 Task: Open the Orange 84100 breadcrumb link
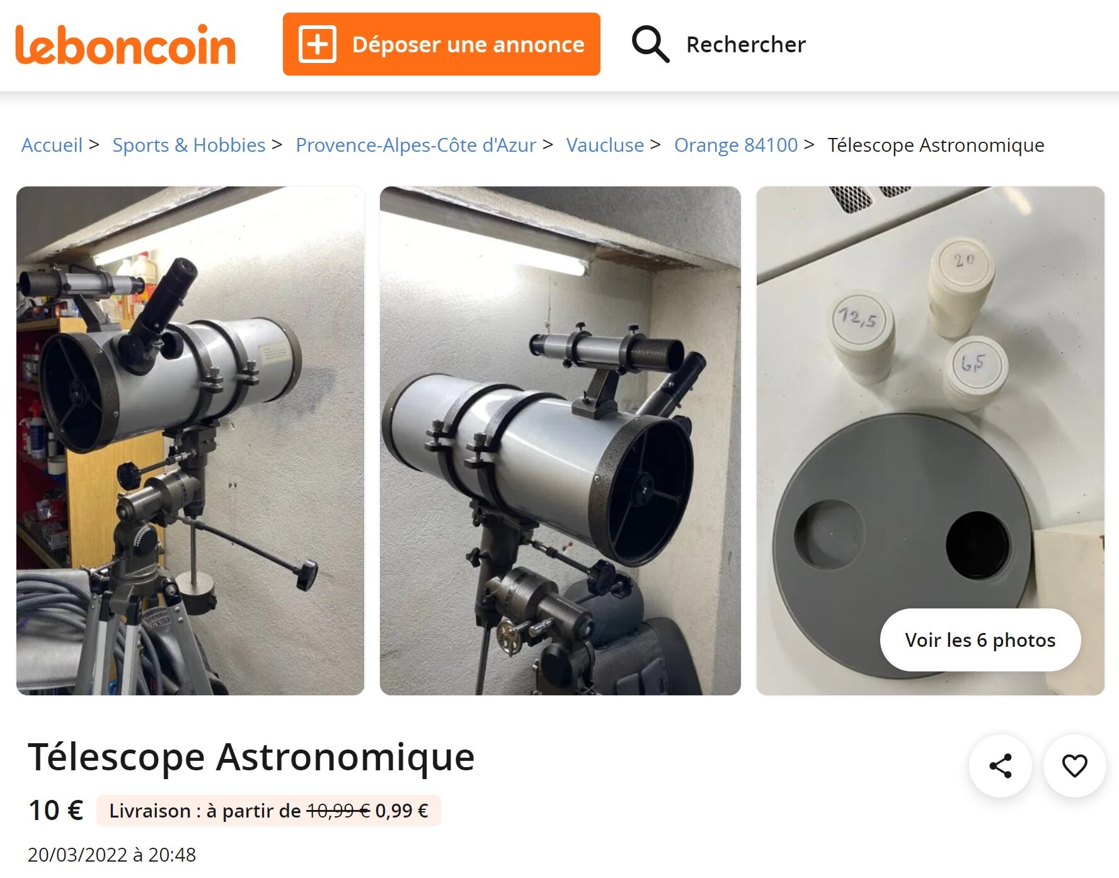click(x=736, y=145)
